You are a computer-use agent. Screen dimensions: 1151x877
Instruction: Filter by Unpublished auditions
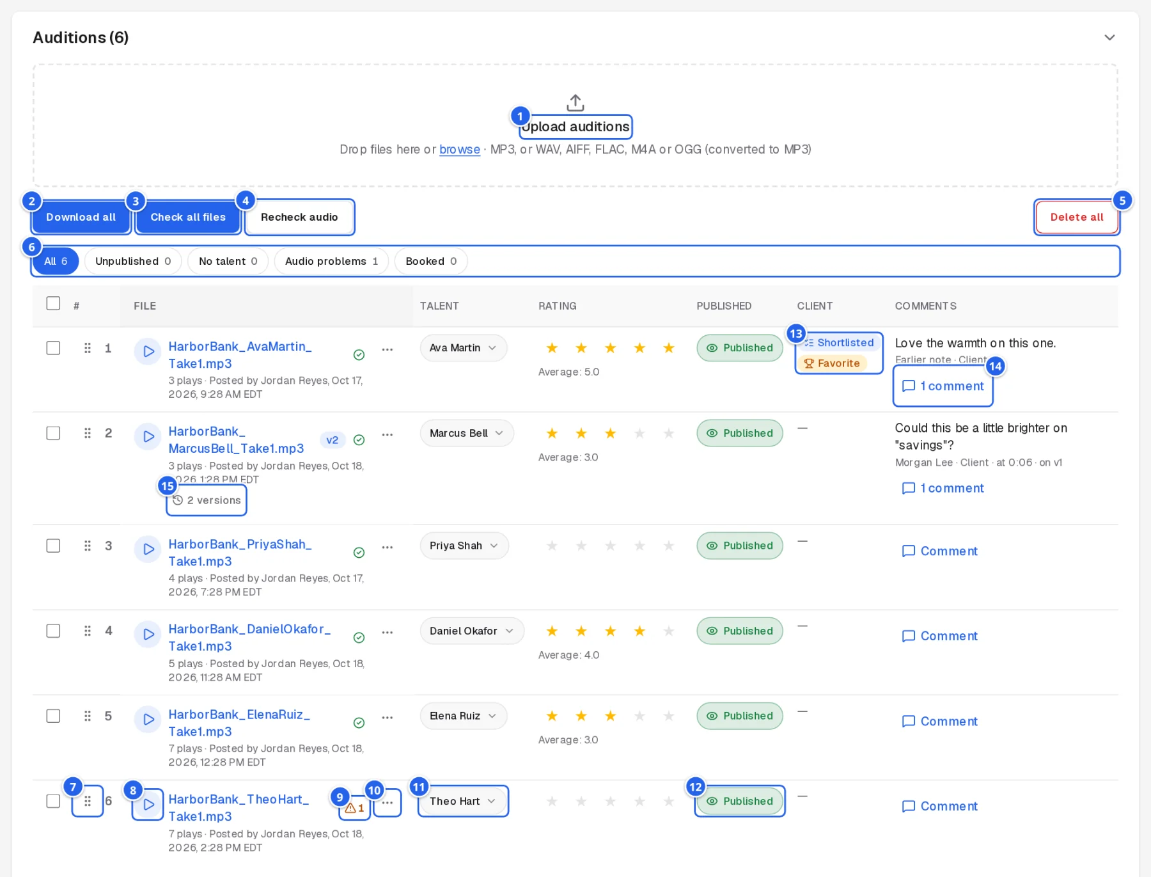point(133,261)
